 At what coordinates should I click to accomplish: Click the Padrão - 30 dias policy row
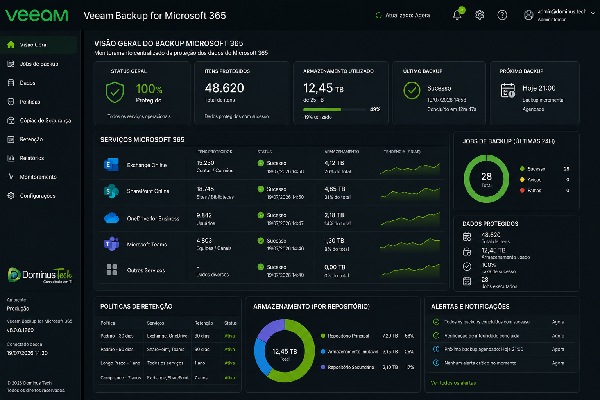click(168, 336)
